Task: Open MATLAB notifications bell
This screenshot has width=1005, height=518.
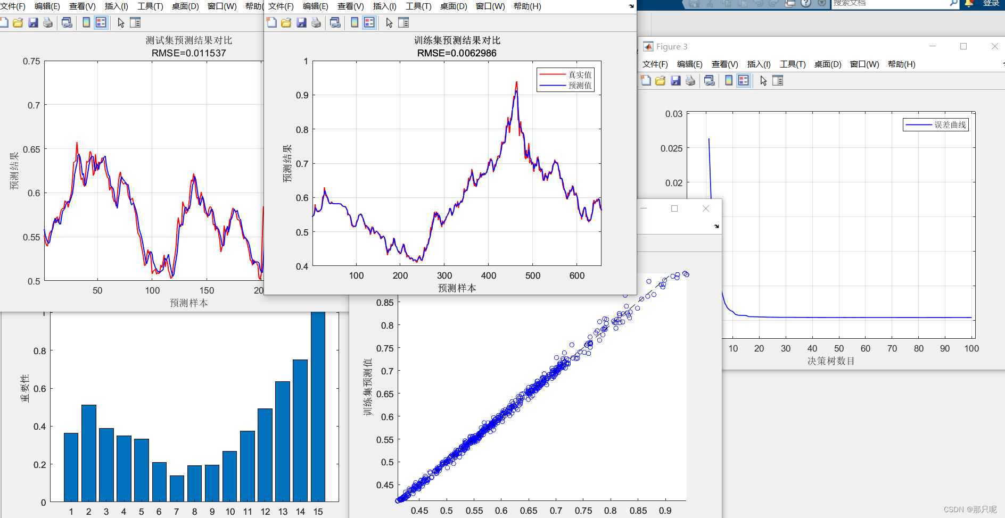Action: pyautogui.click(x=969, y=3)
